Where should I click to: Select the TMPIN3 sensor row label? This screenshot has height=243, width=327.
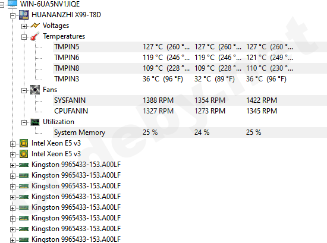click(67, 79)
